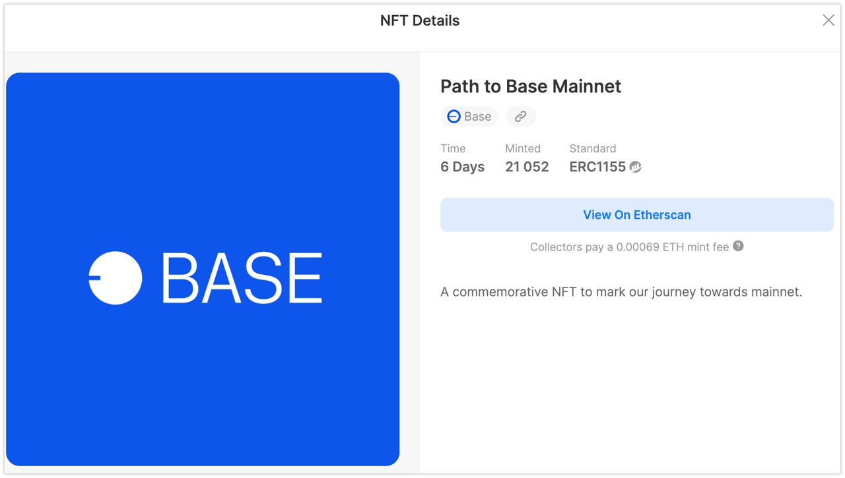Click the Path to Base Mainnet title
Image resolution: width=845 pixels, height=478 pixels.
point(531,86)
